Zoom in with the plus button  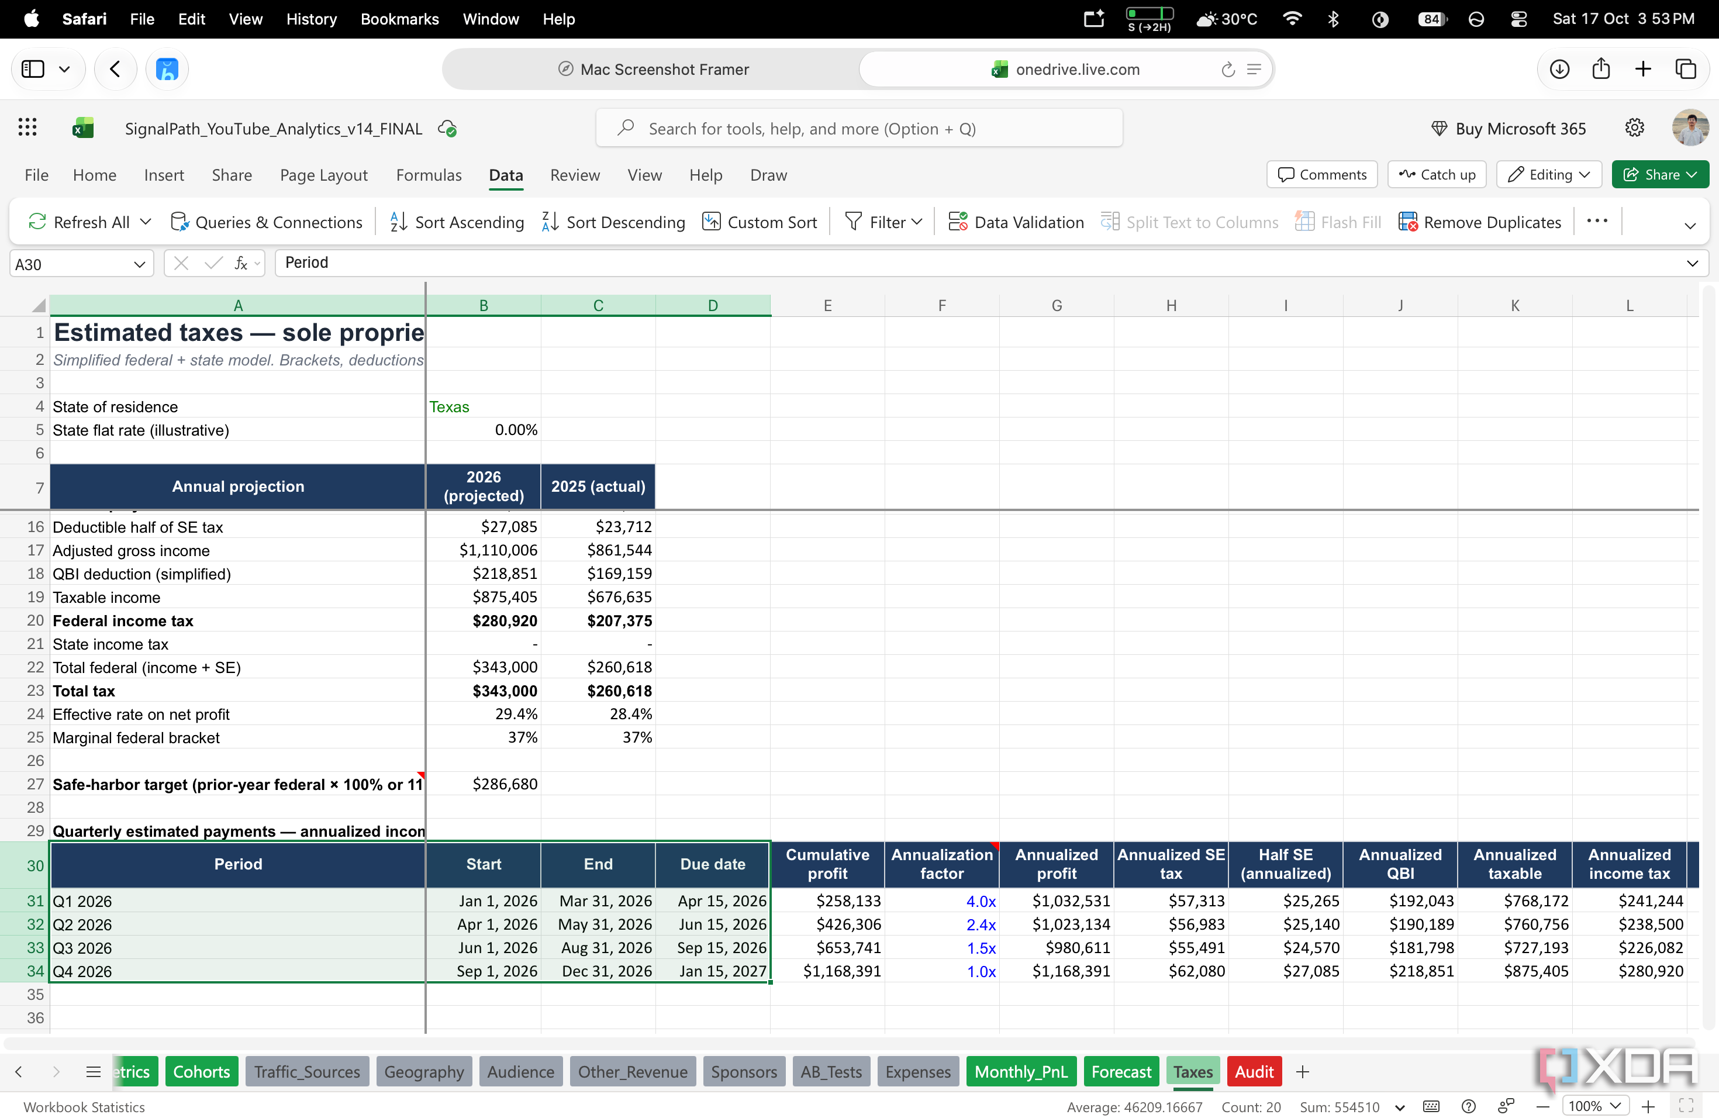pyautogui.click(x=1648, y=1106)
